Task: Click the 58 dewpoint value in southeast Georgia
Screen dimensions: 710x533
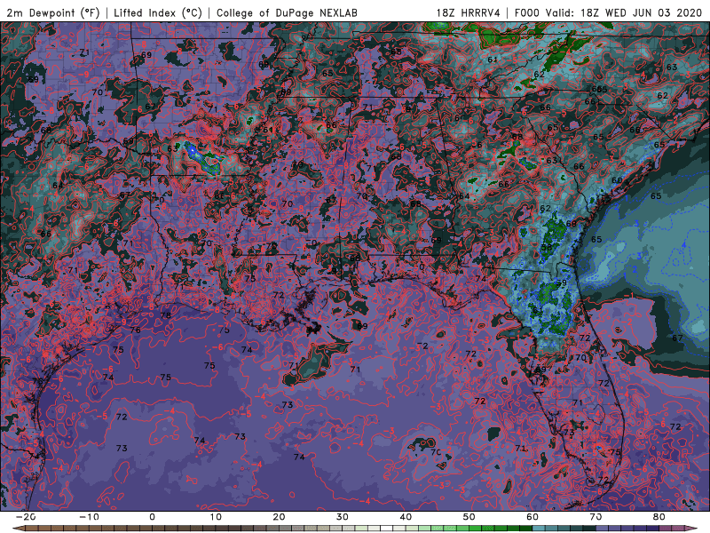Action: [x=547, y=248]
